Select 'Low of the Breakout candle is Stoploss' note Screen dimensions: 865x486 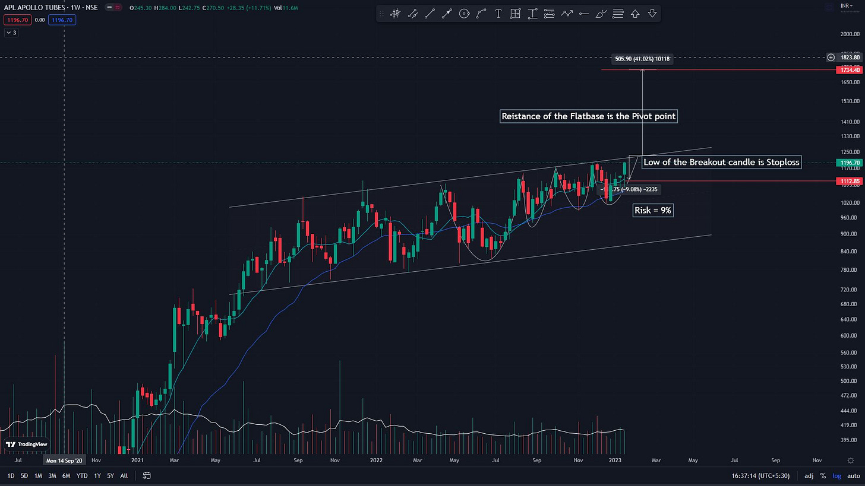tap(721, 162)
